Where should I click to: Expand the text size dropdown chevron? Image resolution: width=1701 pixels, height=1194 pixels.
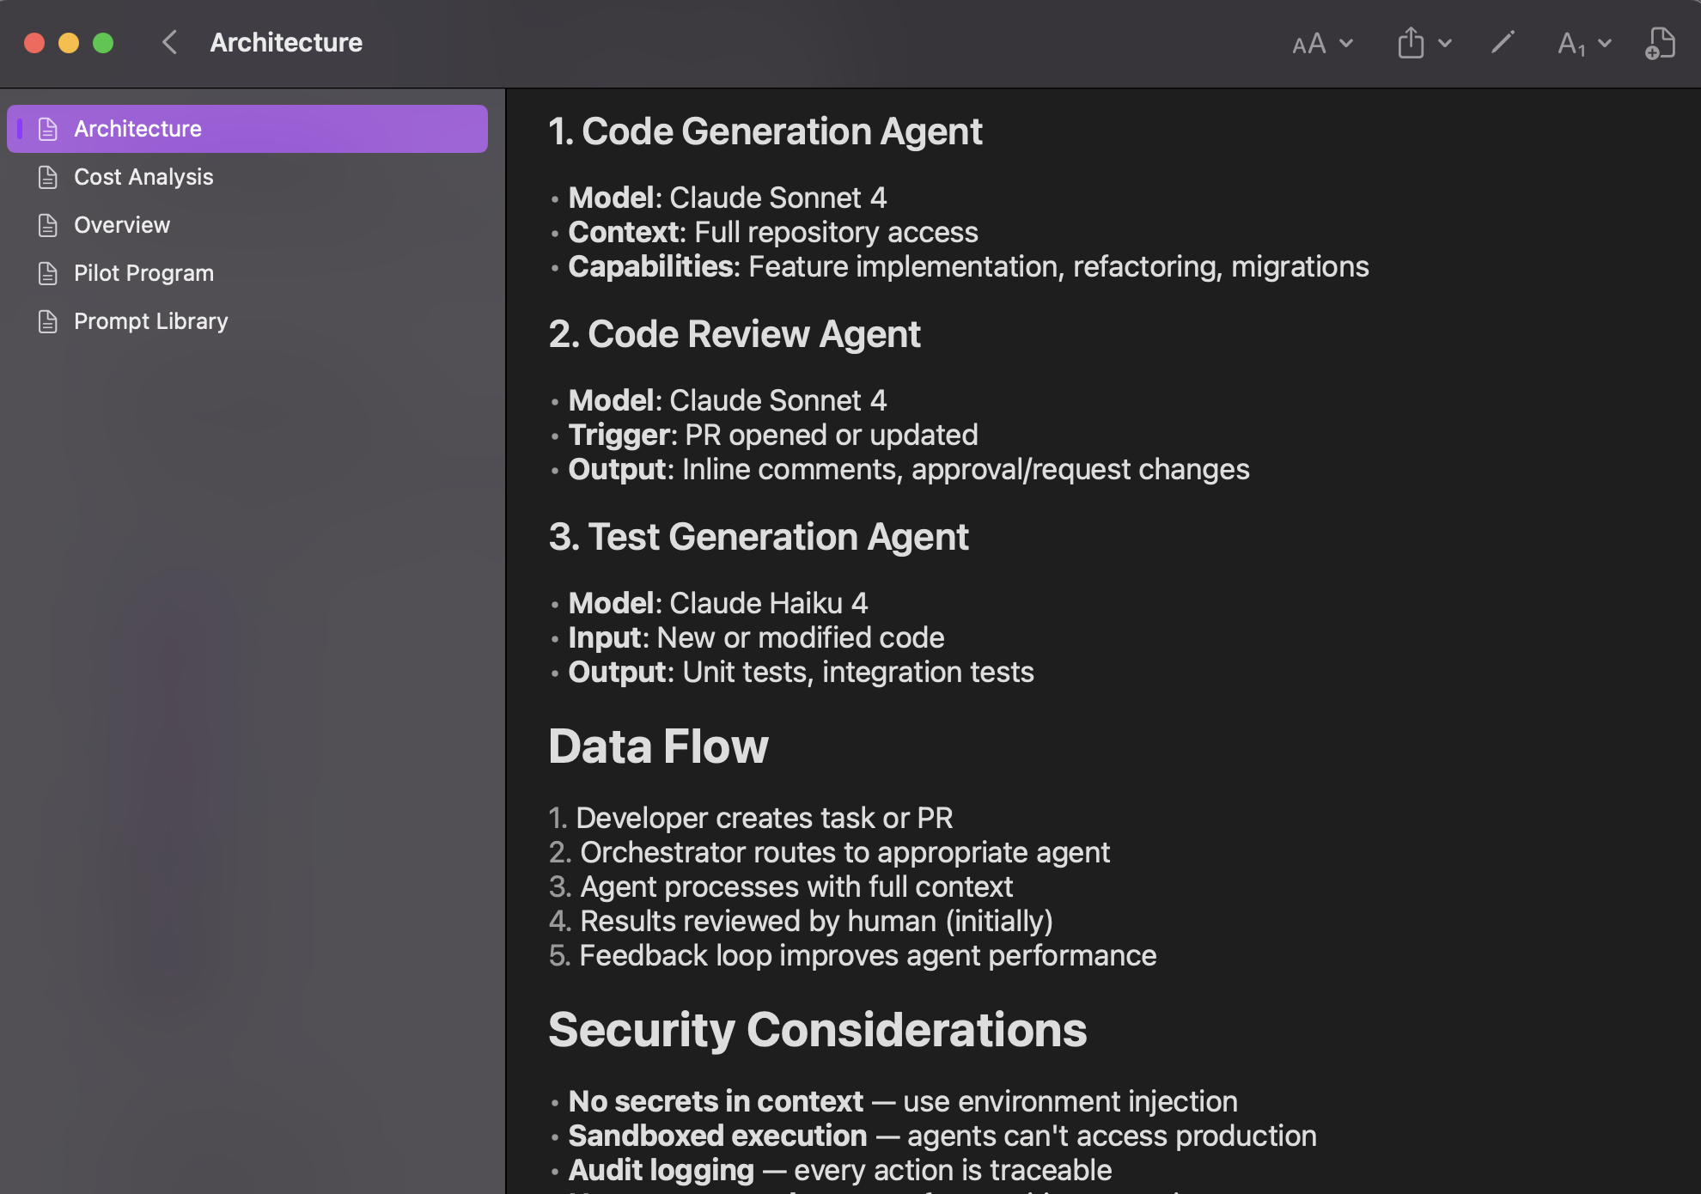(x=1346, y=44)
